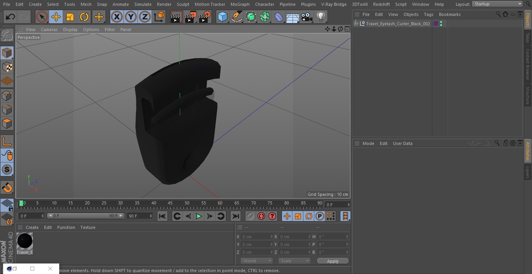Go to end of animation
532x274 pixels.
pos(236,216)
